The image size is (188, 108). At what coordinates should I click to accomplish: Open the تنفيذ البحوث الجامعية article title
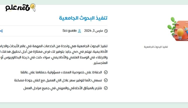click(x=83, y=18)
